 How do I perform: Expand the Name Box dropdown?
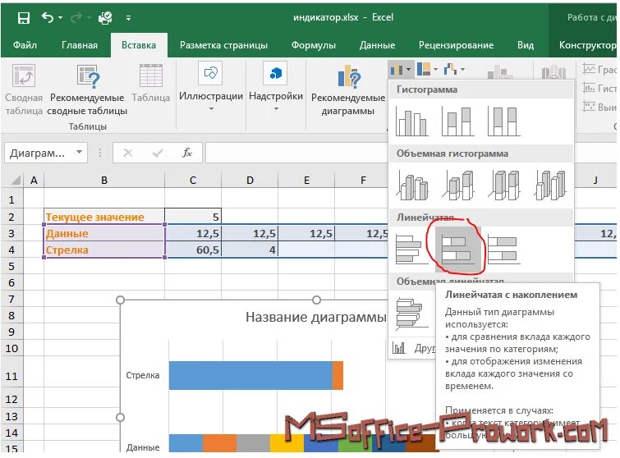(79, 153)
